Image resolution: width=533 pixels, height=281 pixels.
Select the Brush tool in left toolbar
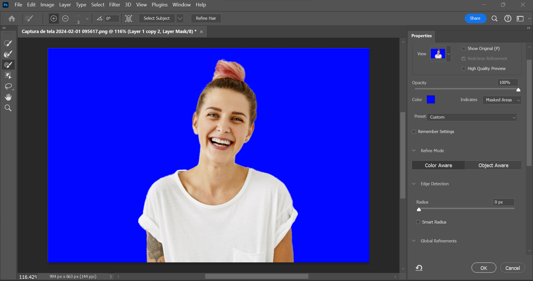(x=8, y=65)
